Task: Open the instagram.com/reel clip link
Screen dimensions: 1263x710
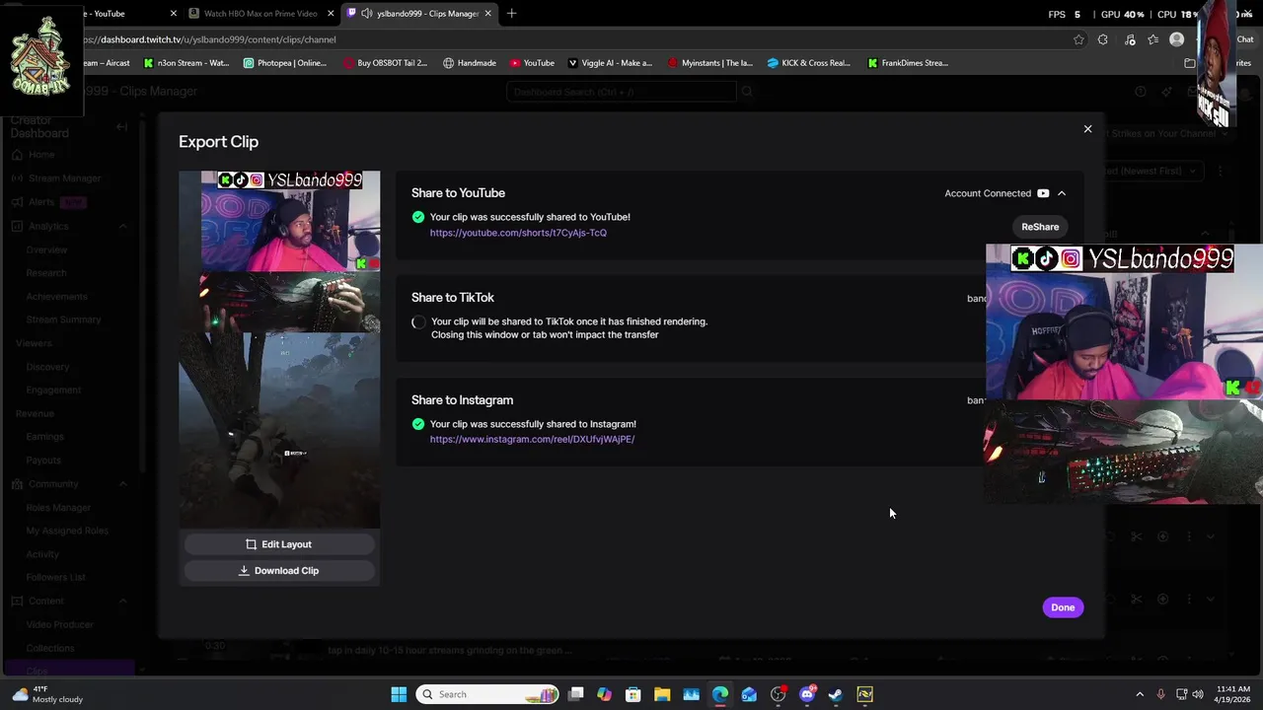Action: (532, 439)
